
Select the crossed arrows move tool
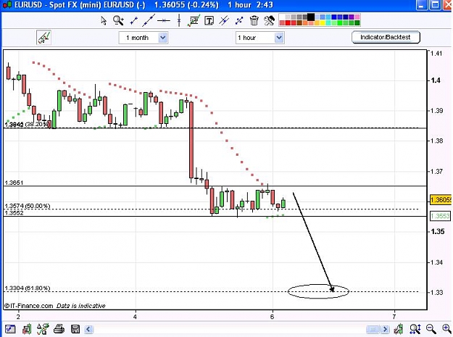(239, 21)
